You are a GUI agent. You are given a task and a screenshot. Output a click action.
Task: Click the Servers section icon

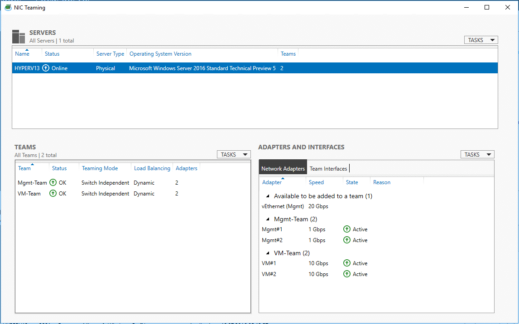(x=19, y=36)
